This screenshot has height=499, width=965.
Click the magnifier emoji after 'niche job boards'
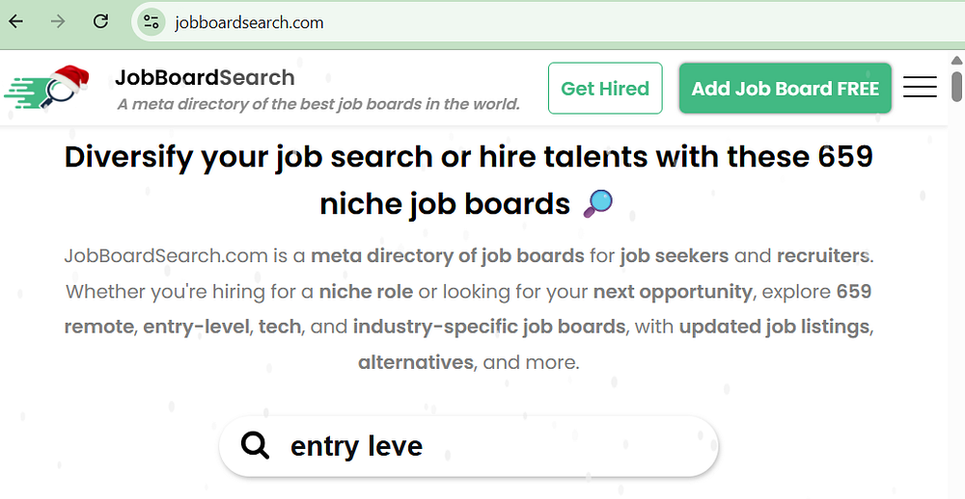pos(598,203)
